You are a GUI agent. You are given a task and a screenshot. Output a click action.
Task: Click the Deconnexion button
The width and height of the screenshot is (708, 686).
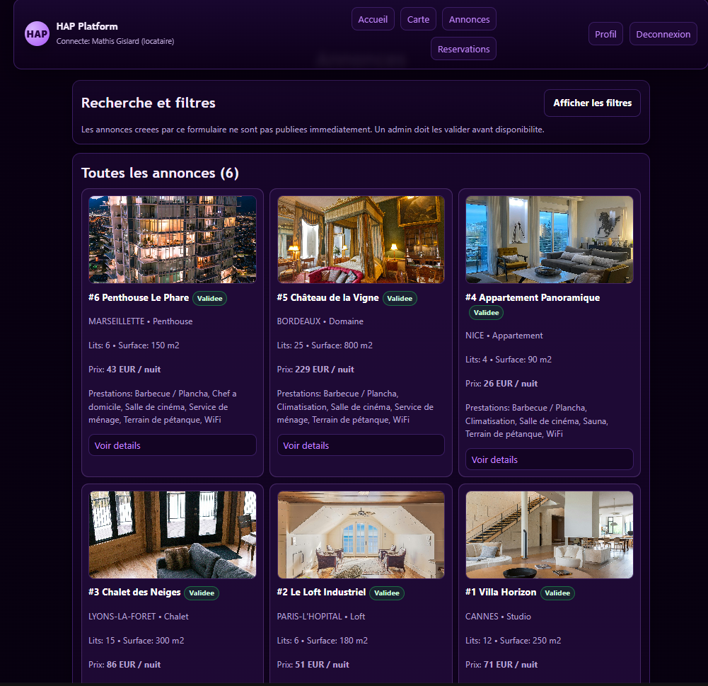pyautogui.click(x=663, y=34)
